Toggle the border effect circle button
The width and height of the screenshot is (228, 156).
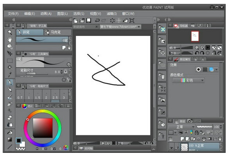coord(199,70)
